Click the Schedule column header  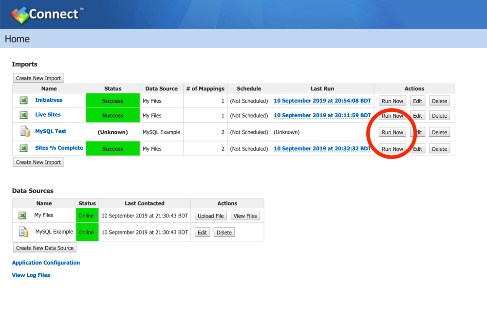(249, 89)
